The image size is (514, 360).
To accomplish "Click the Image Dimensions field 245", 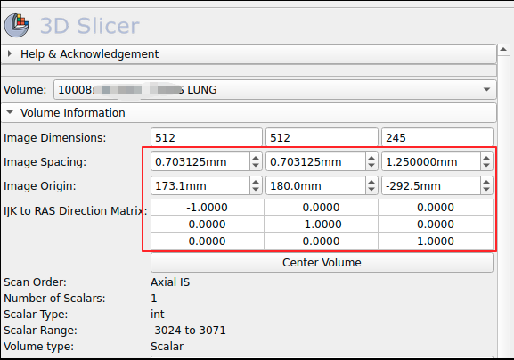I will point(437,137).
